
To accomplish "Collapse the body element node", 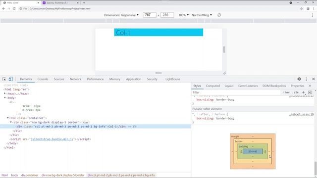I will 4,98.
